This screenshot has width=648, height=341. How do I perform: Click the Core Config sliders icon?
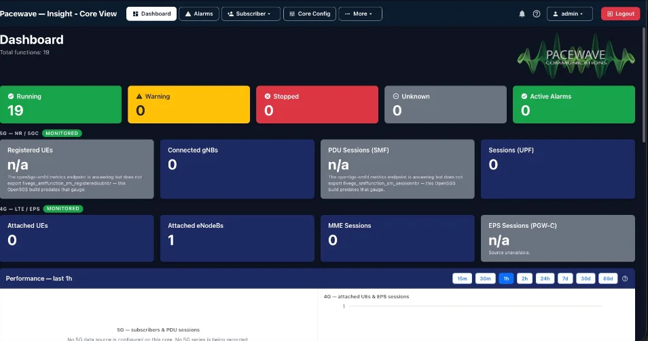click(x=292, y=14)
